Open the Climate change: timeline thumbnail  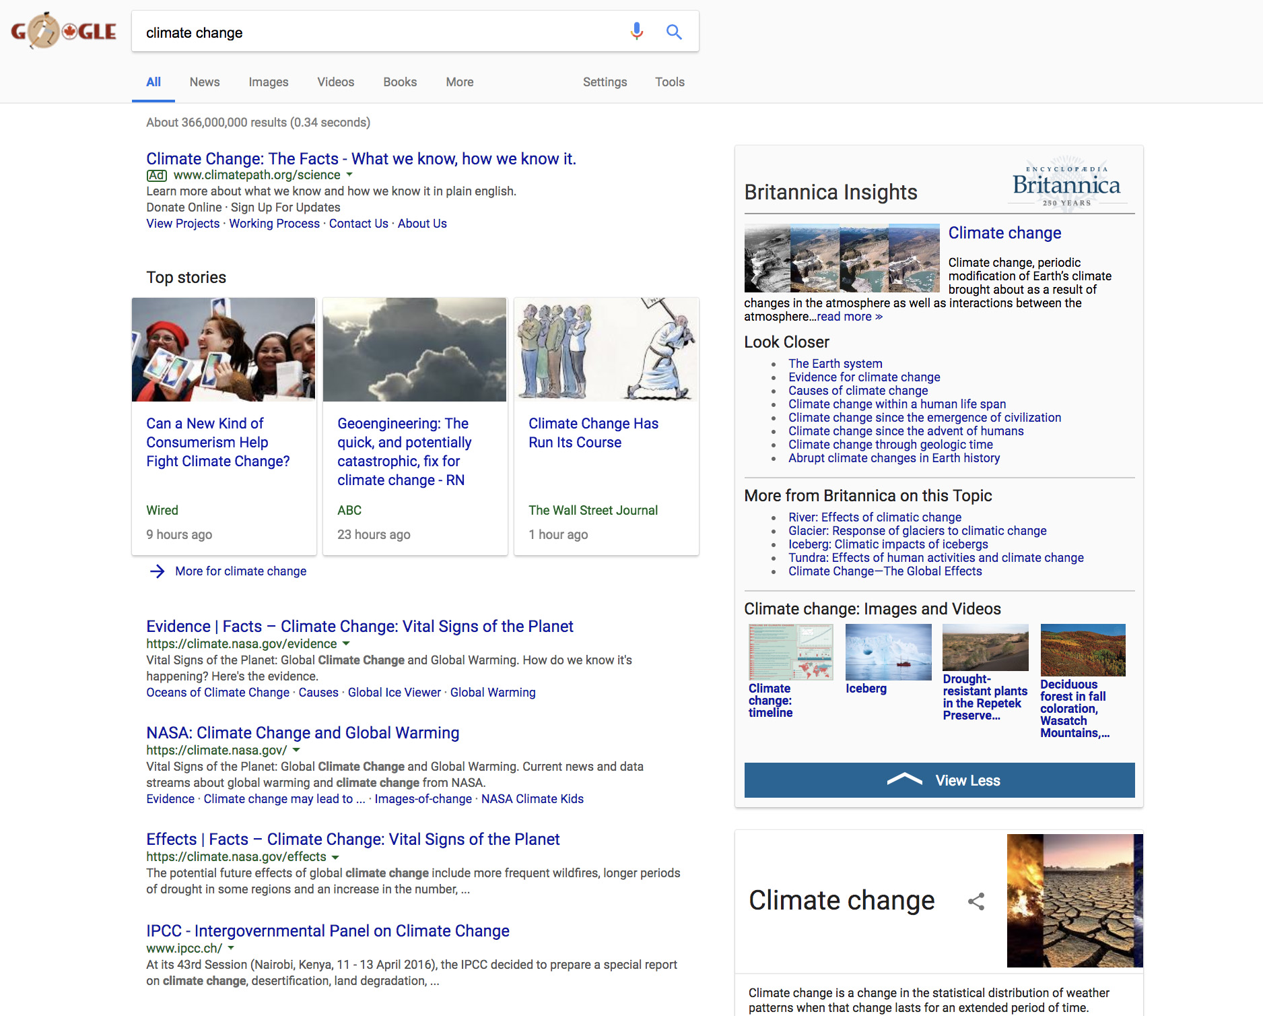tap(791, 652)
